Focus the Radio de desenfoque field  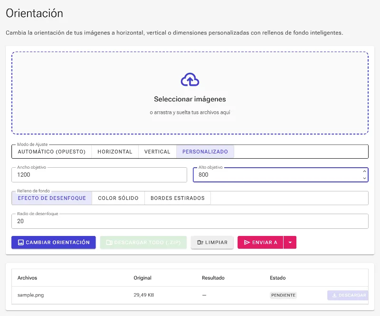point(190,221)
